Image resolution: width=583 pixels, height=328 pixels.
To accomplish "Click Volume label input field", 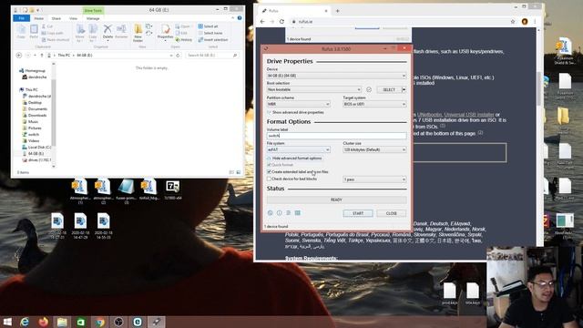I will point(336,136).
